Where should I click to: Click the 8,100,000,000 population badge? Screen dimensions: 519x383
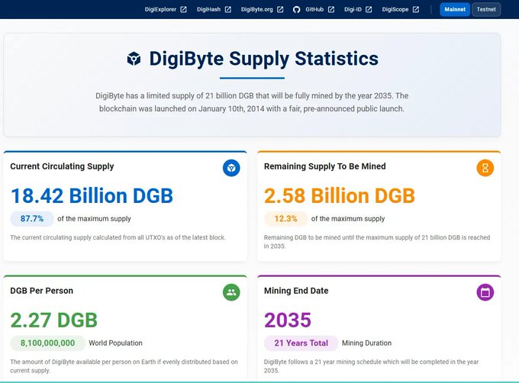click(47, 343)
